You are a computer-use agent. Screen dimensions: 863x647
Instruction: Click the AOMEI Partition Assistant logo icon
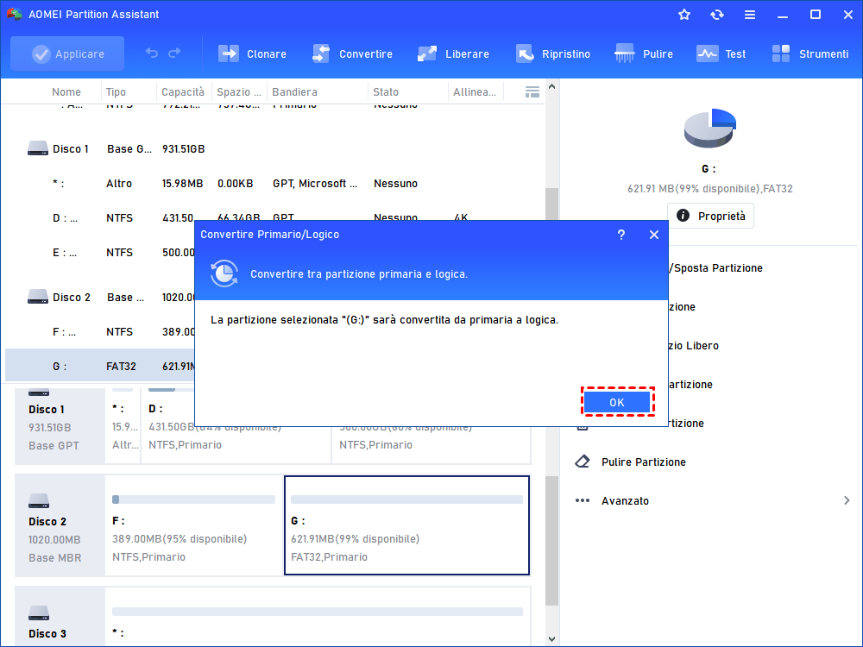14,15
